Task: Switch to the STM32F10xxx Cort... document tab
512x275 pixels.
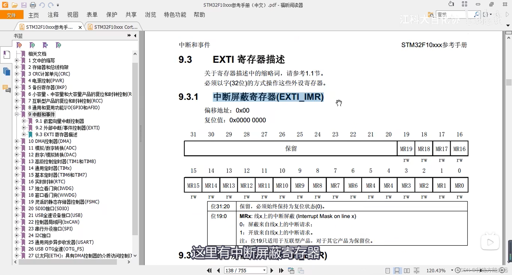Action: 113,27
